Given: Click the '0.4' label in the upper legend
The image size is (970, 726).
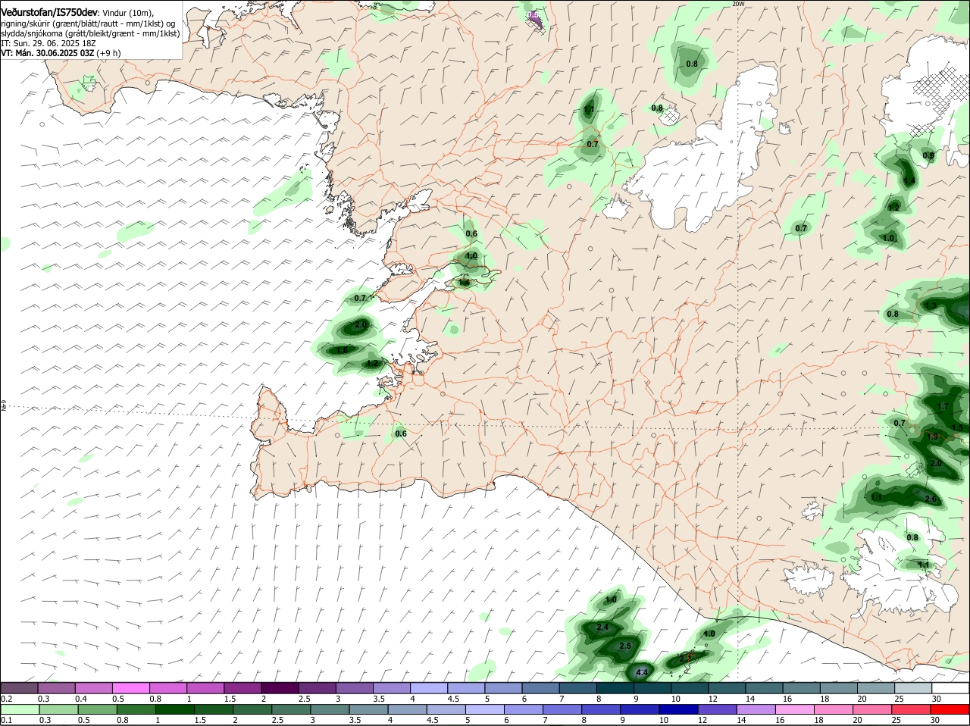Looking at the screenshot, I should pos(81,699).
